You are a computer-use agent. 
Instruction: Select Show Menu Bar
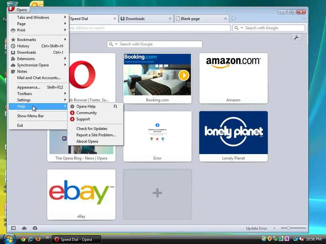click(x=39, y=116)
